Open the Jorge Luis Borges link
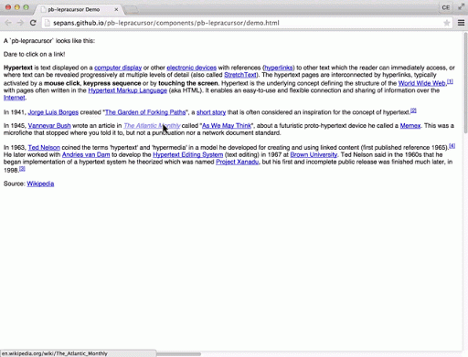Viewport: 468px width, 357px height. click(x=53, y=112)
